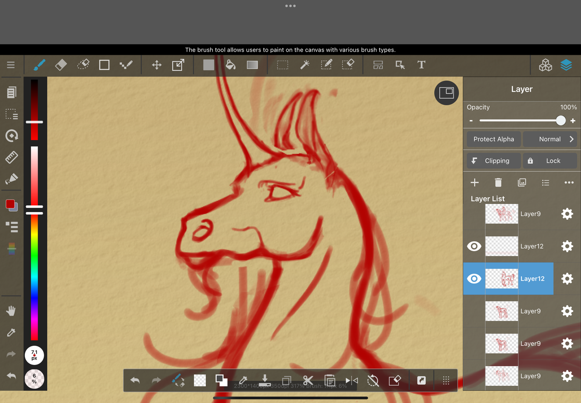Select the Magic Wand tool
This screenshot has height=403, width=581.
pyautogui.click(x=305, y=65)
